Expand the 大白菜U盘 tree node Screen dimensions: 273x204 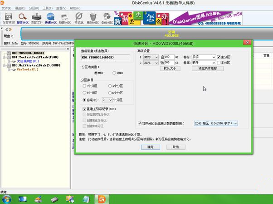9,61
